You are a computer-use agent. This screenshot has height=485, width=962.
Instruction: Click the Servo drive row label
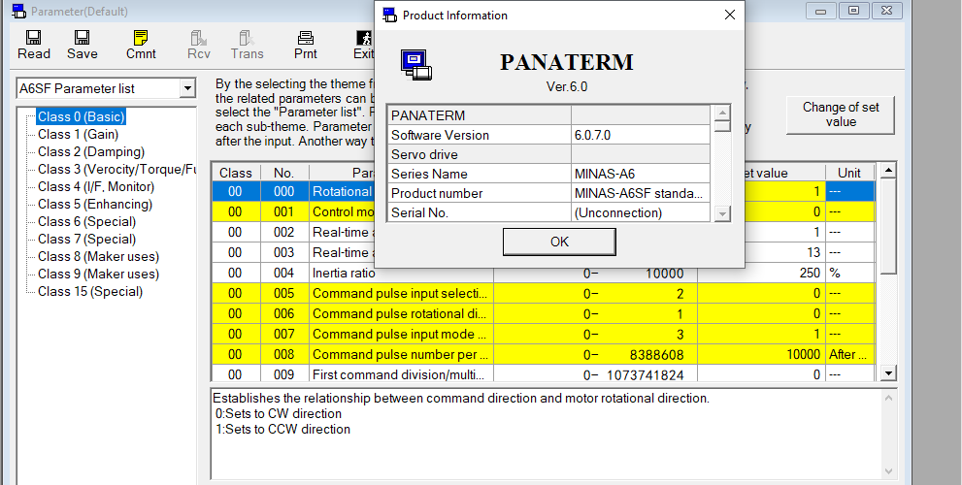coord(480,154)
